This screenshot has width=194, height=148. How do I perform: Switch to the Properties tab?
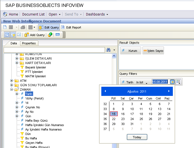pos(29,43)
